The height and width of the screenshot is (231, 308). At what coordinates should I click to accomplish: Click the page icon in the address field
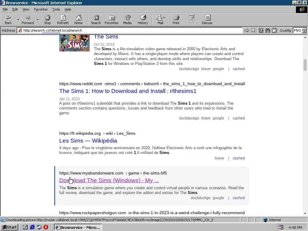pos(20,30)
